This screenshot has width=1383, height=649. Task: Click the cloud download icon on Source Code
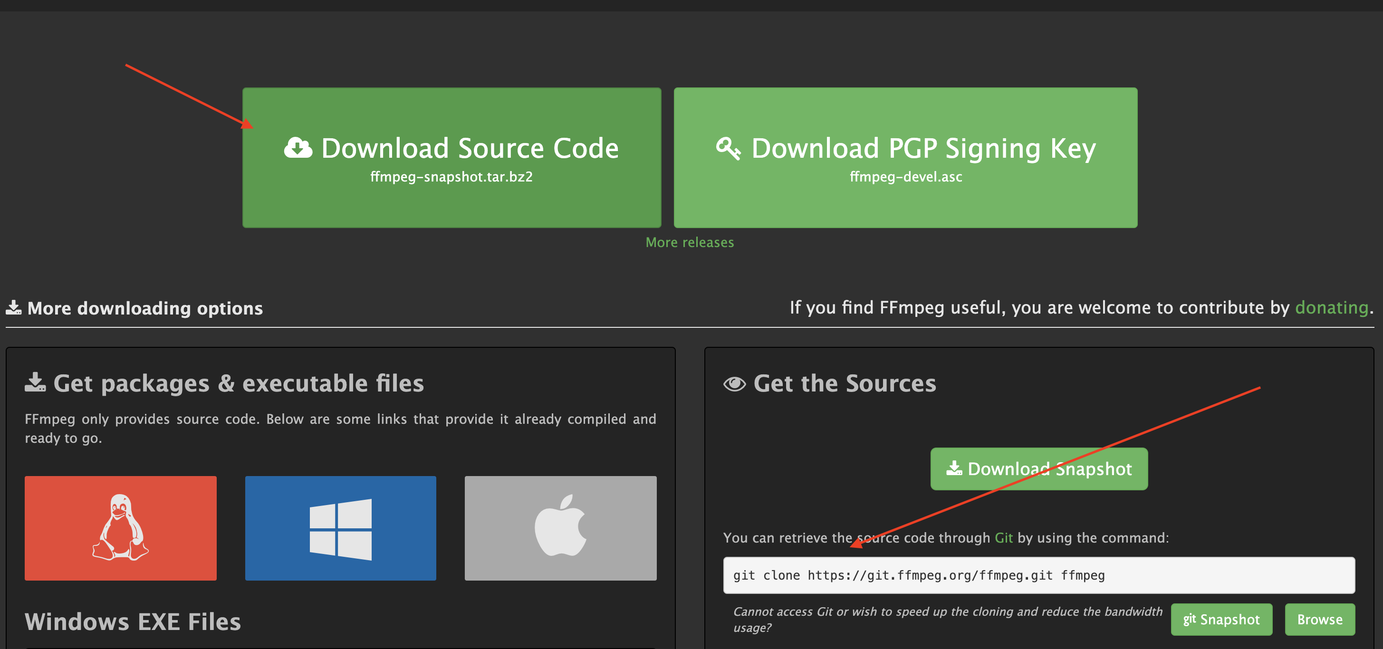(298, 148)
